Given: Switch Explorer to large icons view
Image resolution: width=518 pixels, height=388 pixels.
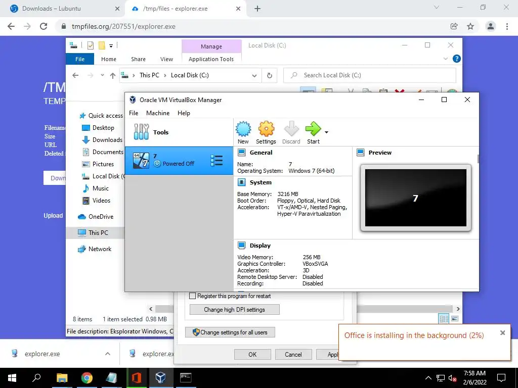Looking at the screenshot, I should point(455,318).
